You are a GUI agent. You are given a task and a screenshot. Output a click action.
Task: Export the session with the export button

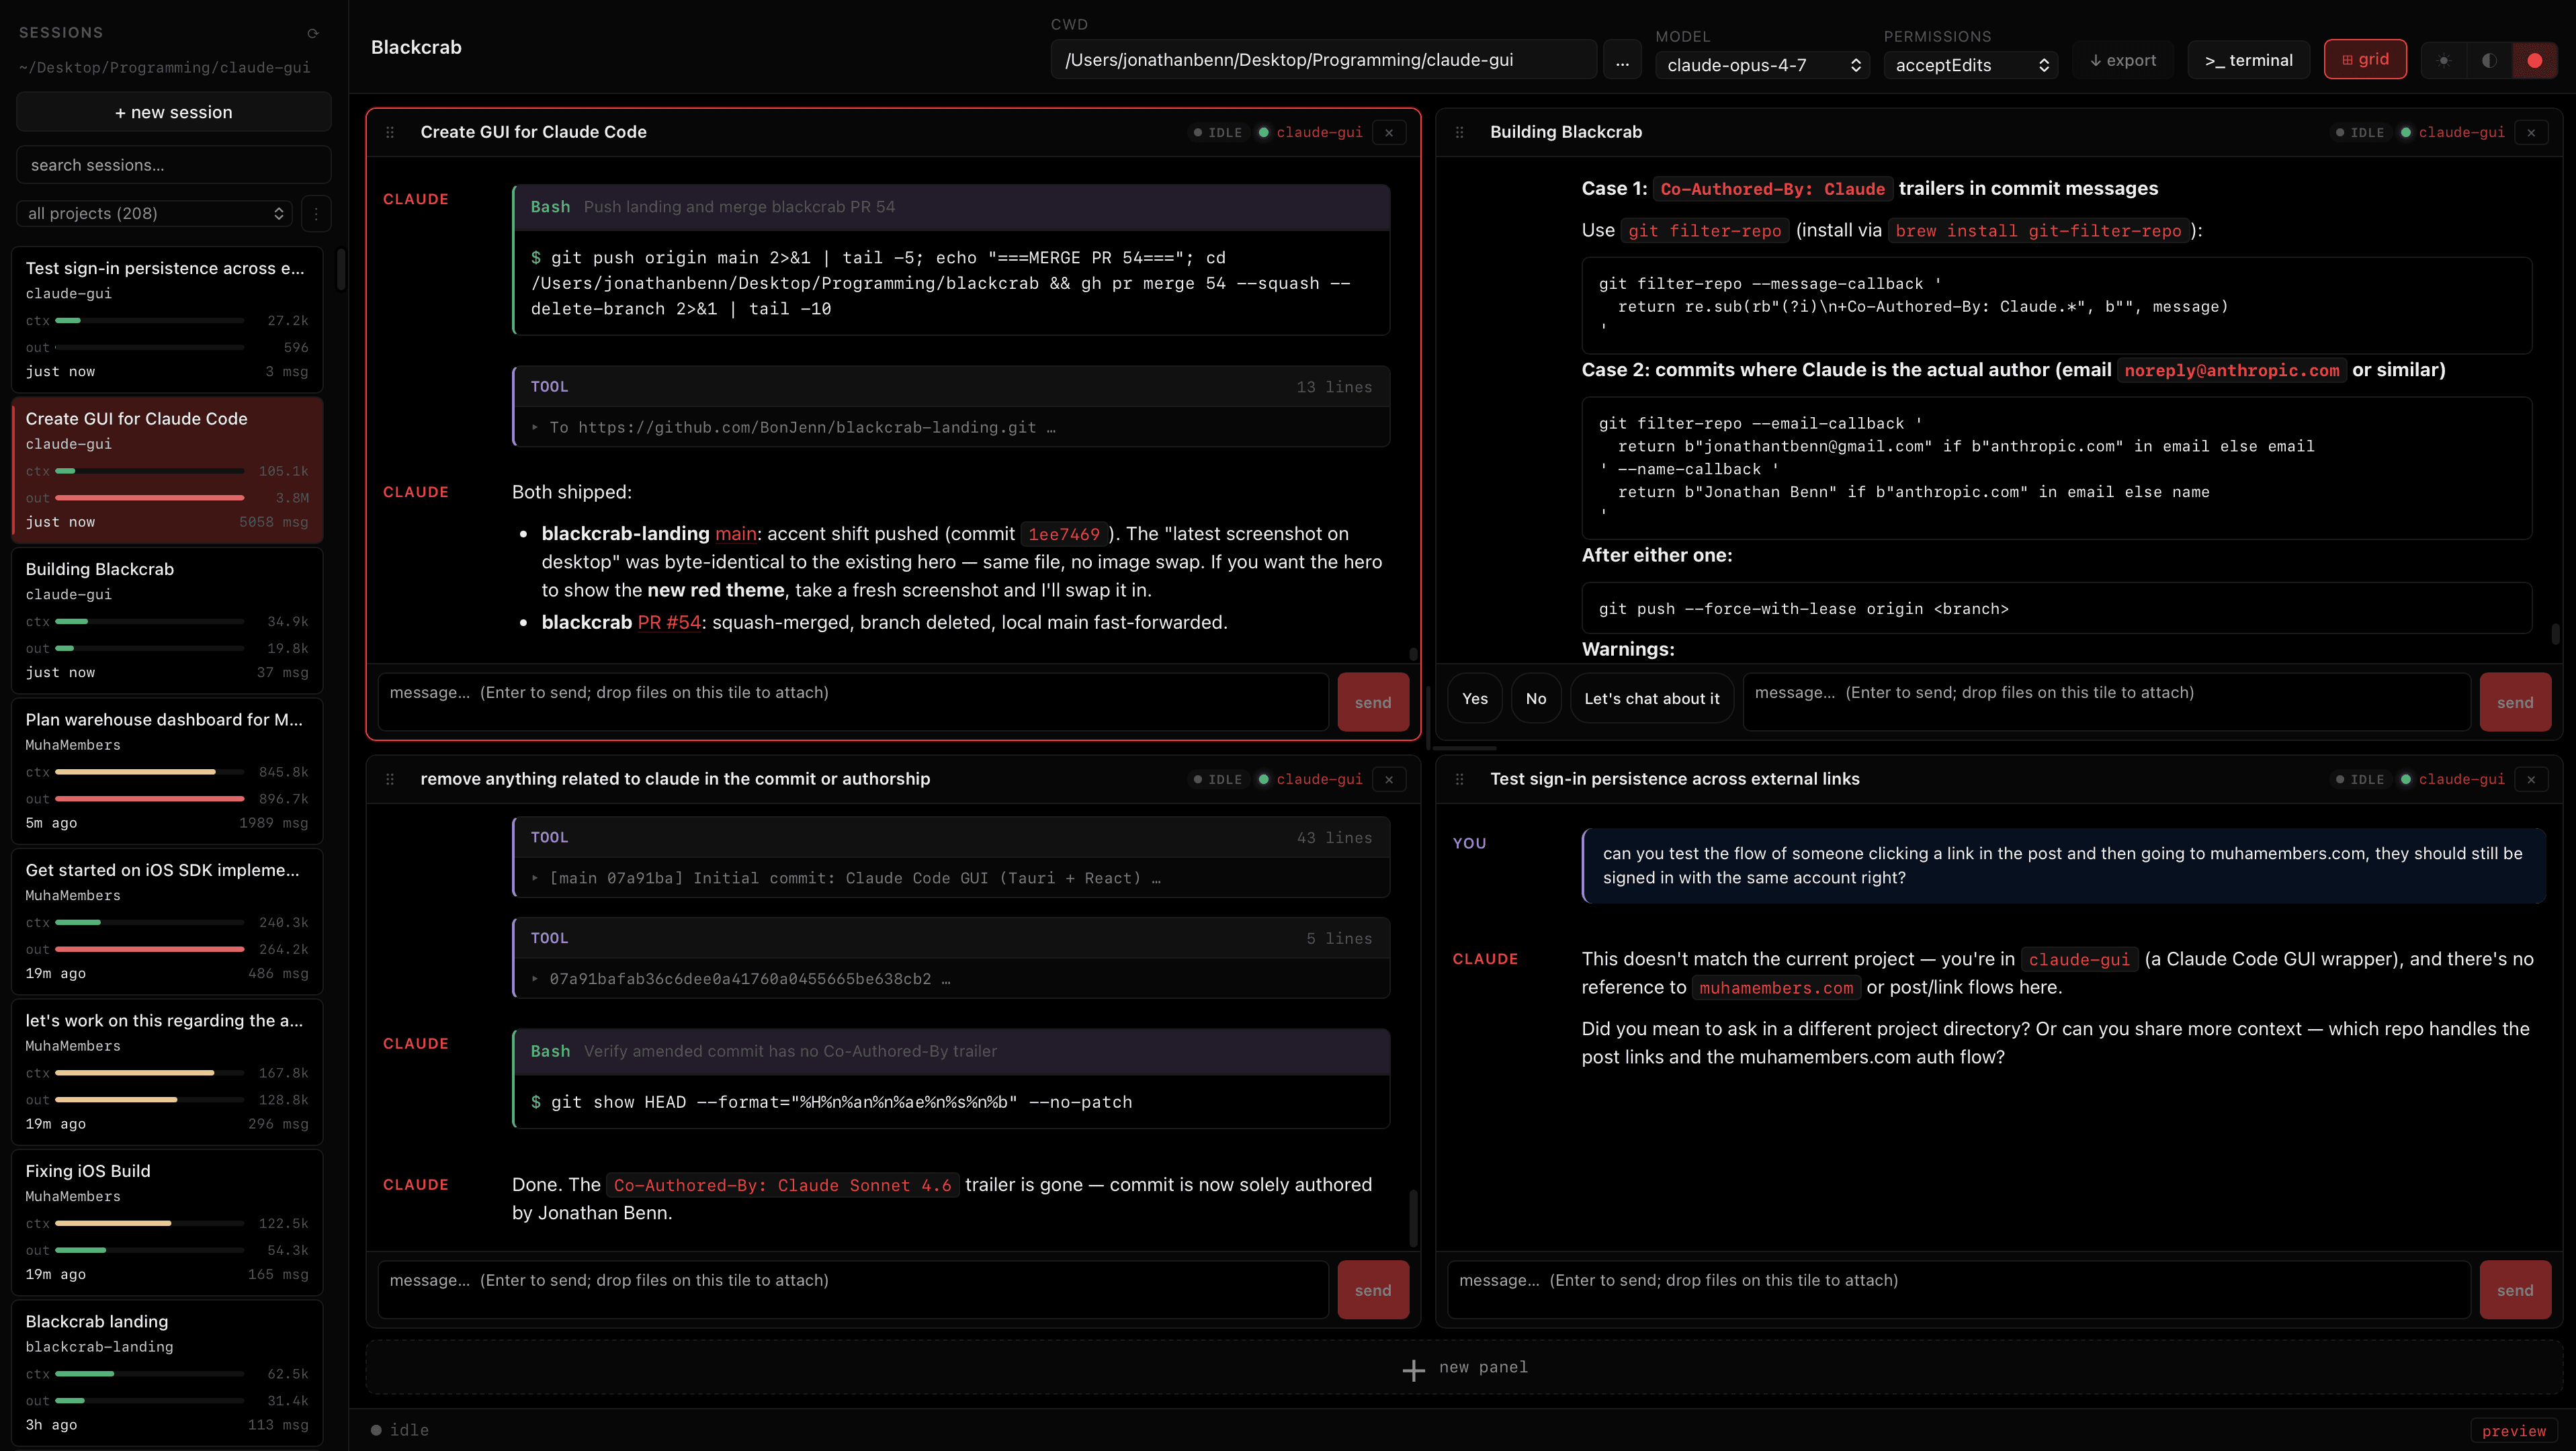point(2122,60)
